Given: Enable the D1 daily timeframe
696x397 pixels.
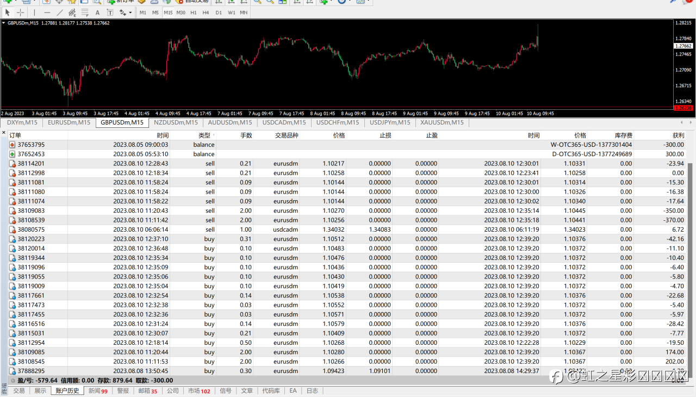Looking at the screenshot, I should tap(219, 13).
